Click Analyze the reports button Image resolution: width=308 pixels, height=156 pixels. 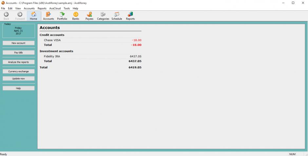(x=18, y=62)
